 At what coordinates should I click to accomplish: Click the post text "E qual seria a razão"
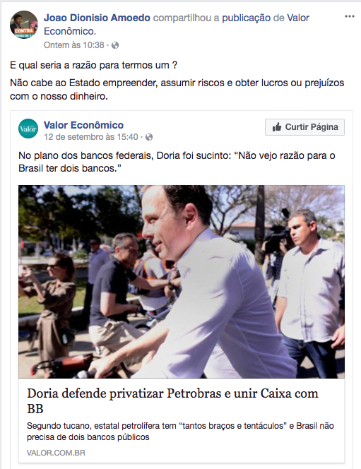point(94,65)
